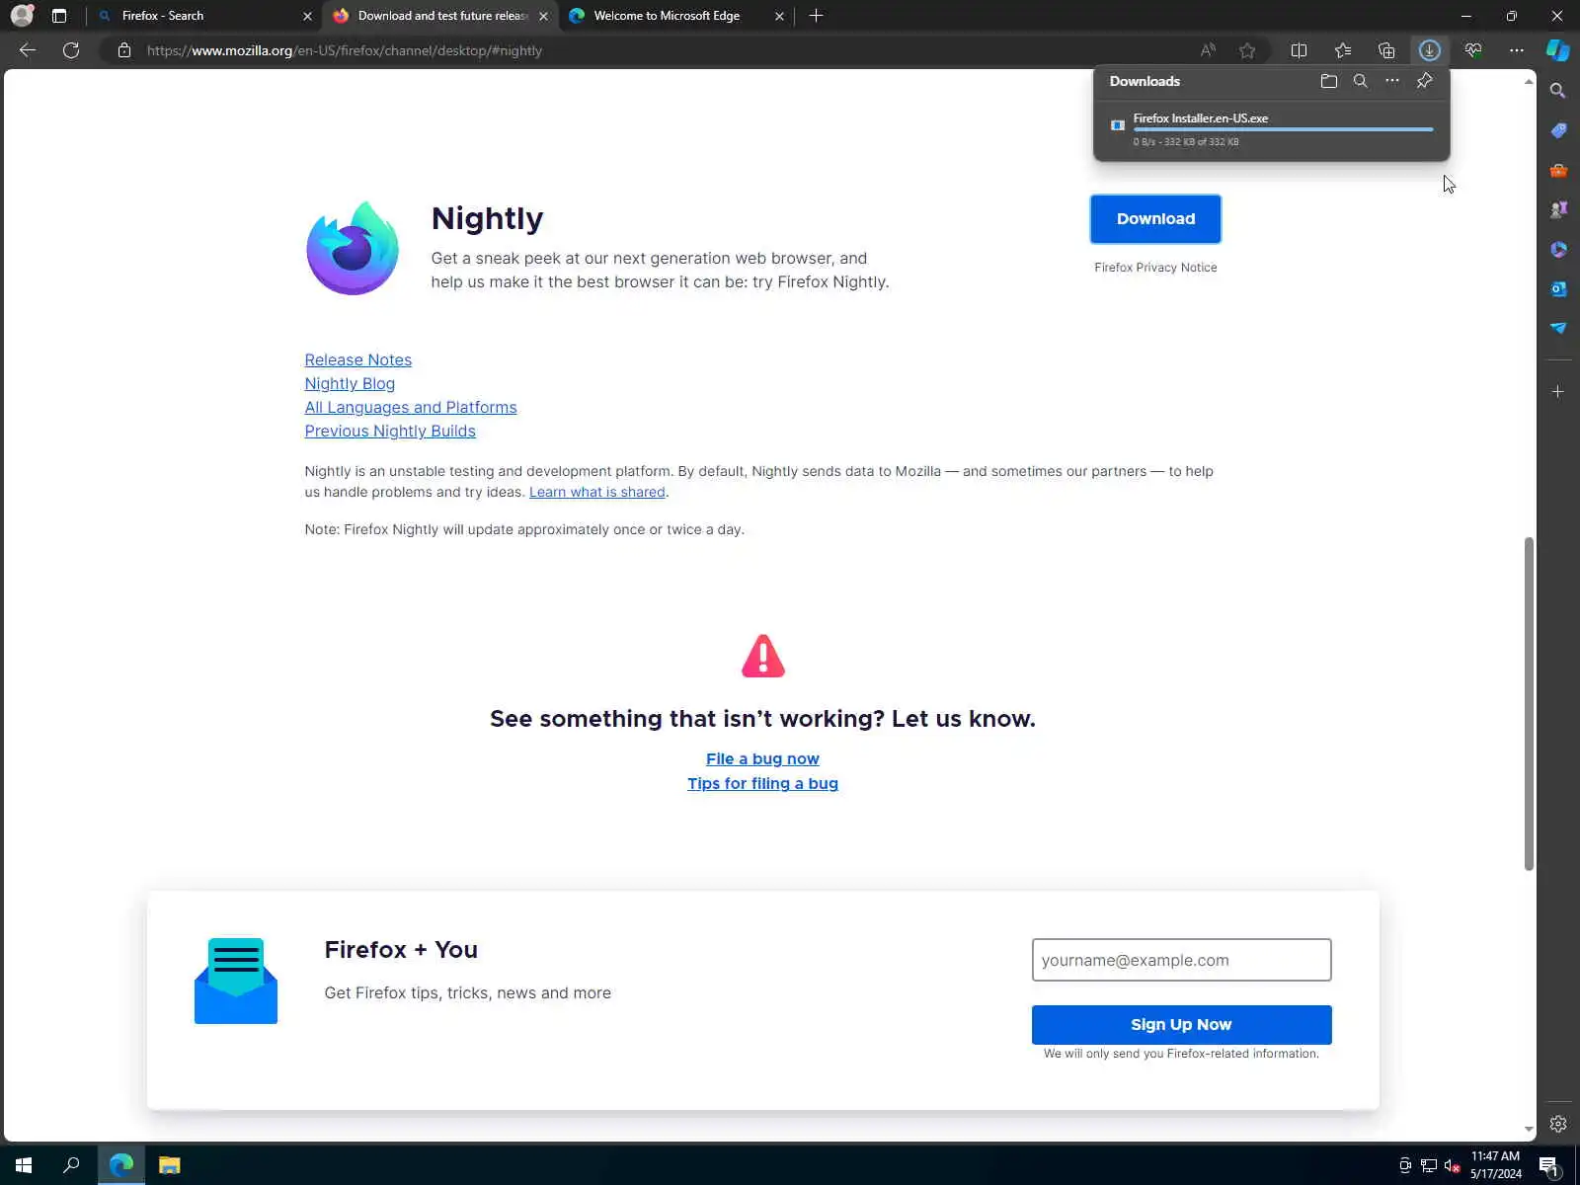Viewport: 1580px width, 1185px height.
Task: Pin the Downloads panel
Action: (1424, 81)
